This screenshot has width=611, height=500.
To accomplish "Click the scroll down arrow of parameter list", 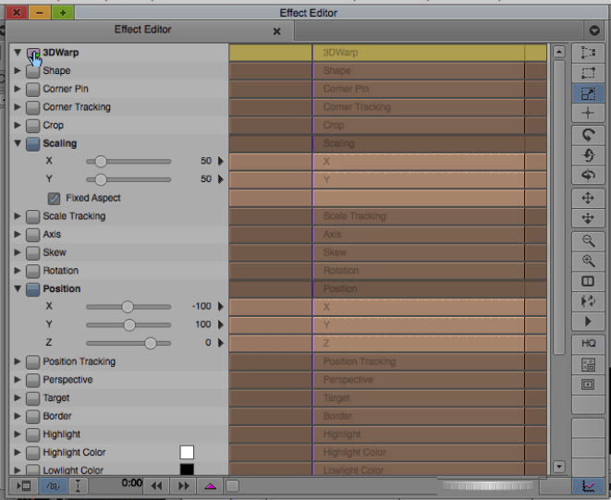I will click(559, 467).
